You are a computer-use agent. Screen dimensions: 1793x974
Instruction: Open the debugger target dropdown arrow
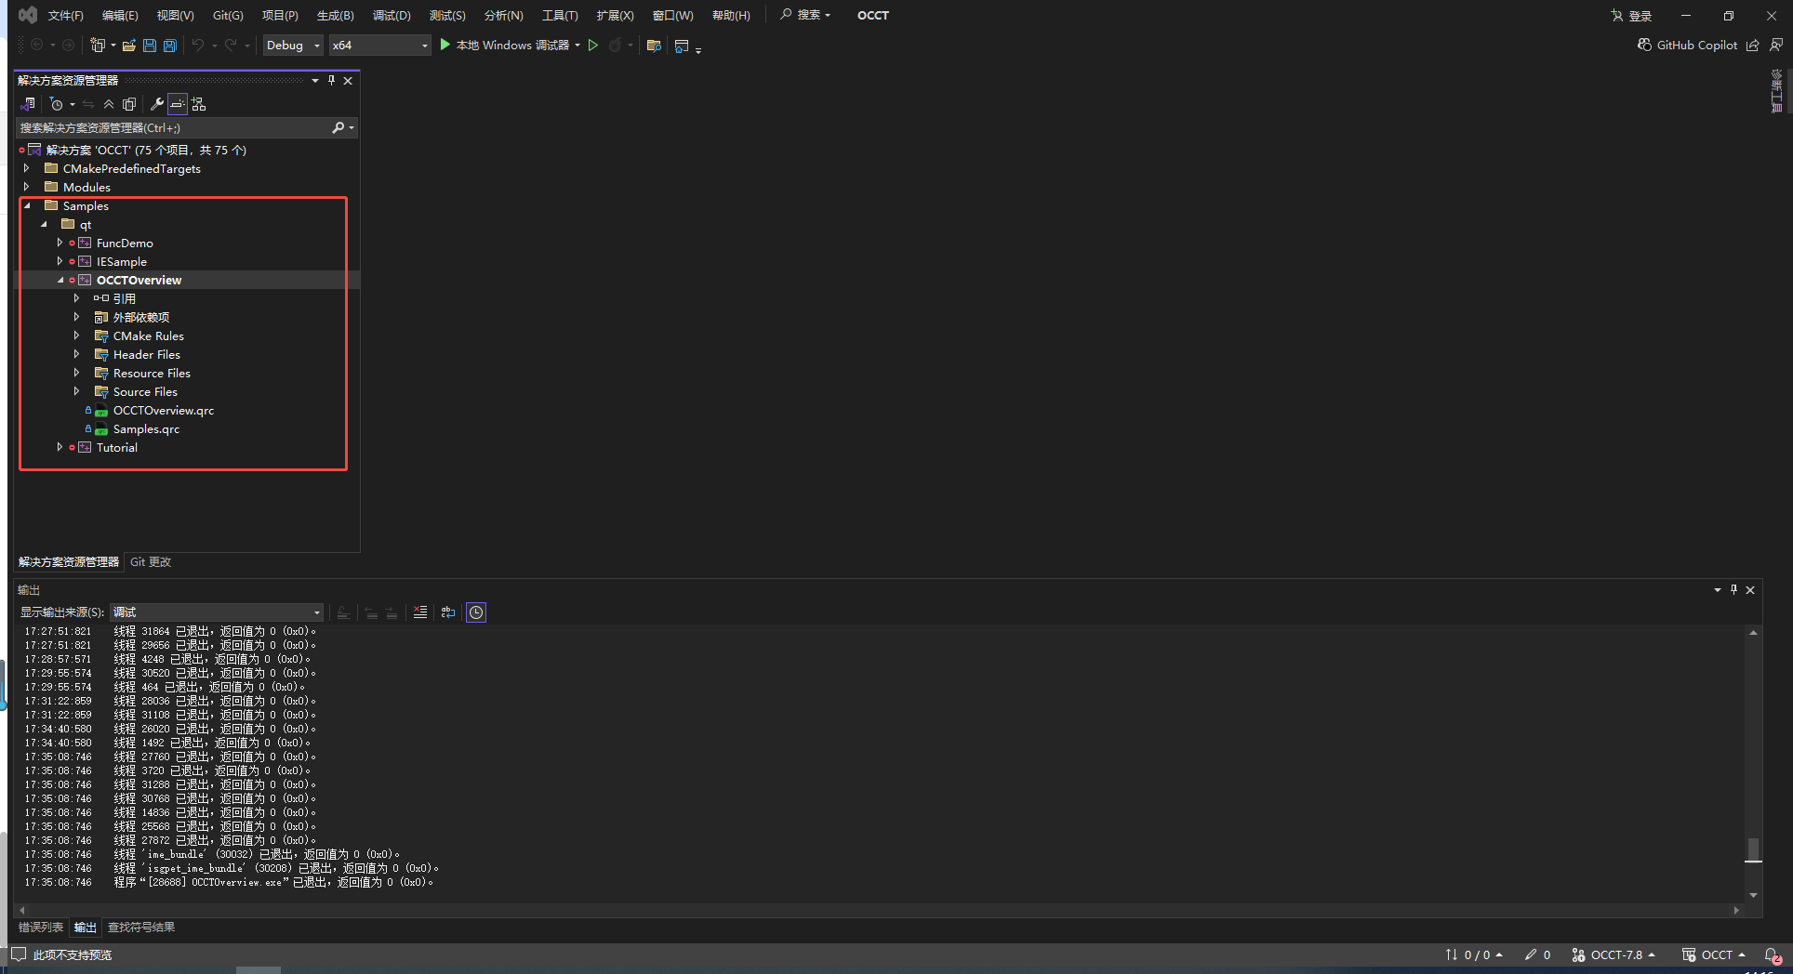pyautogui.click(x=578, y=45)
